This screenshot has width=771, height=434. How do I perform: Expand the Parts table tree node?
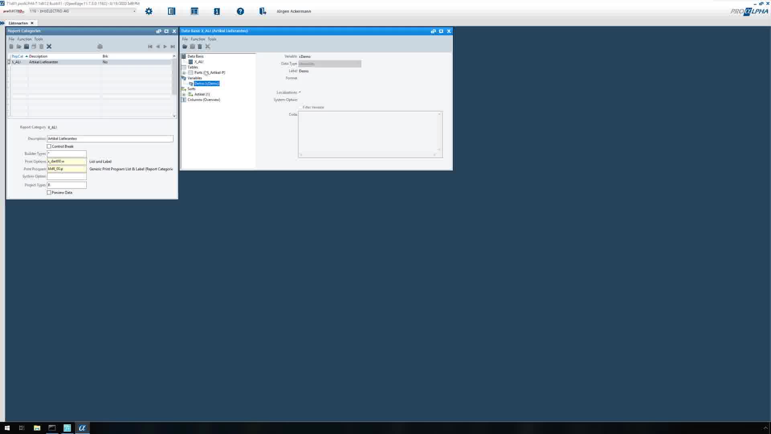click(184, 73)
